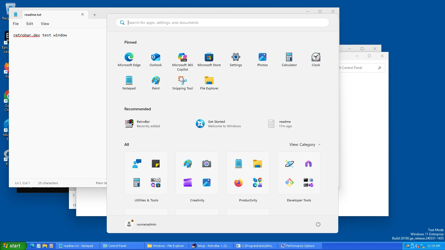Open Microsoft Edge from pinned apps
The width and height of the screenshot is (445, 250).
(129, 59)
